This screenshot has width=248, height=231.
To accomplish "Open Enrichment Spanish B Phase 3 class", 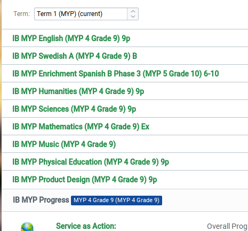I will click(116, 74).
